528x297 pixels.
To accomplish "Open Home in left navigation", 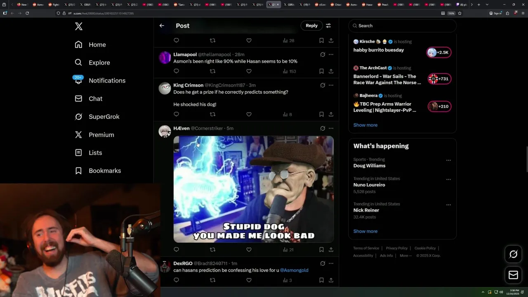I will coord(90,45).
